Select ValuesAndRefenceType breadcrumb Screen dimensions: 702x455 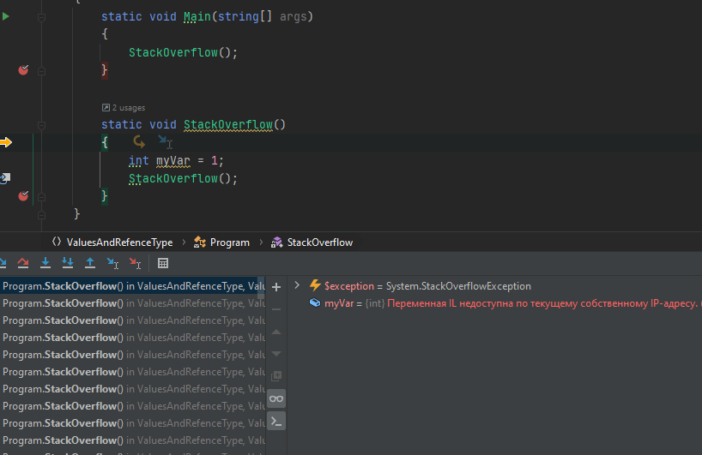point(112,242)
